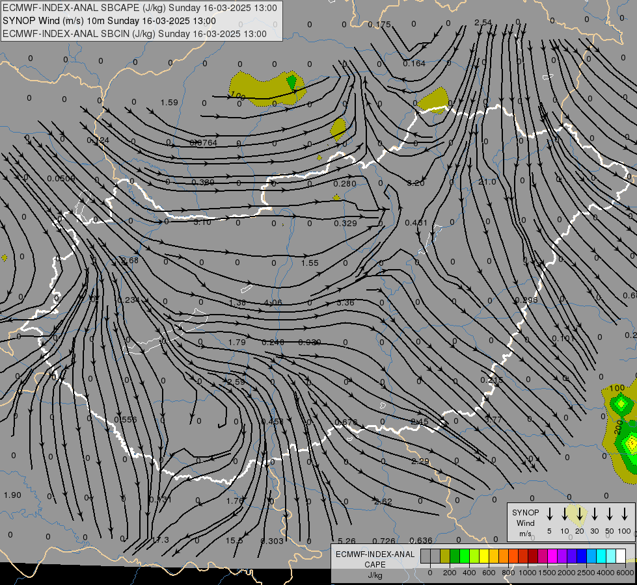The image size is (637, 585).
Task: Click the 'ECMWF-INDEX-ANAL CAPE J/kg' legend label
Action: tap(375, 564)
